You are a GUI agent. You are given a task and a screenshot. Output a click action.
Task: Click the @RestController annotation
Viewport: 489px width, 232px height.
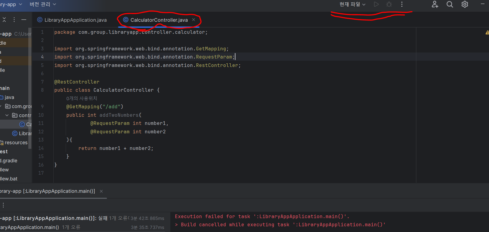pos(77,82)
